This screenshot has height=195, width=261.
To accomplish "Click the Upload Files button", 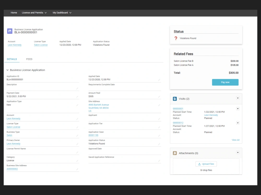I will (x=206, y=164).
